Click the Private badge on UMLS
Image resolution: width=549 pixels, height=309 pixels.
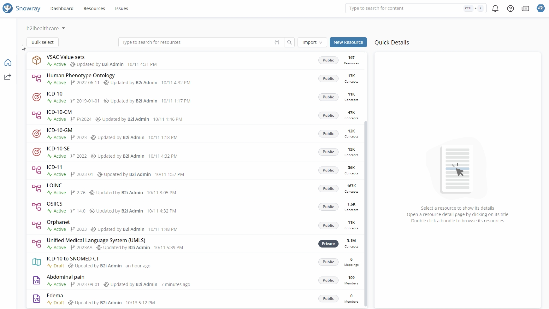[328, 244]
